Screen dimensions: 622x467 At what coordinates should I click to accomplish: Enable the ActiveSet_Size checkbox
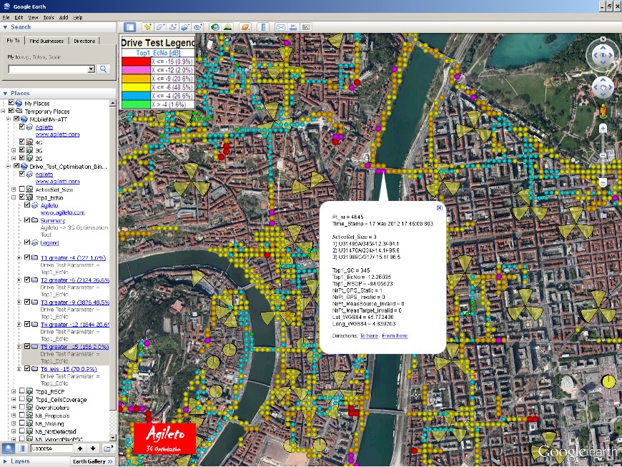(x=22, y=190)
